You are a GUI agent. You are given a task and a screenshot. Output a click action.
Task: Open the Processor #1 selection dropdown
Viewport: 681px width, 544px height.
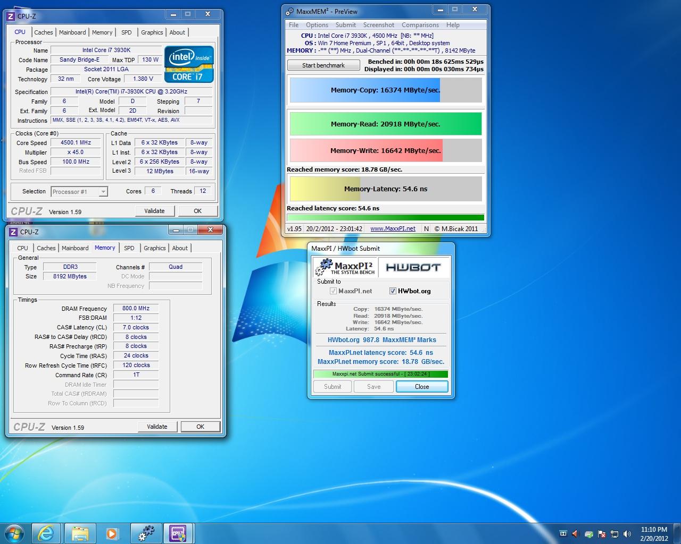(79, 192)
